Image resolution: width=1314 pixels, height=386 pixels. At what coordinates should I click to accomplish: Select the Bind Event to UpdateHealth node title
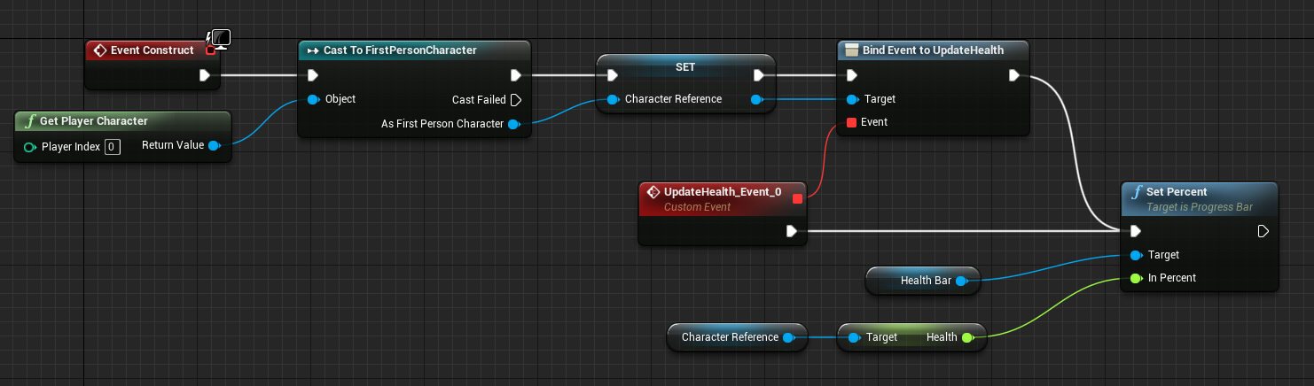933,50
